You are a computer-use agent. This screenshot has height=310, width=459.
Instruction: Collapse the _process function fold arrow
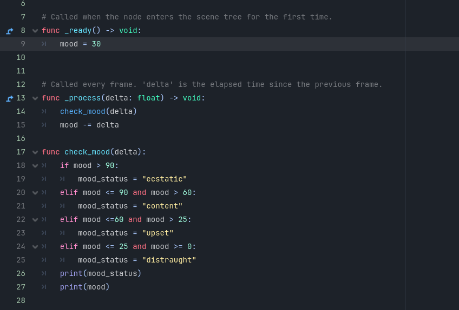point(35,98)
